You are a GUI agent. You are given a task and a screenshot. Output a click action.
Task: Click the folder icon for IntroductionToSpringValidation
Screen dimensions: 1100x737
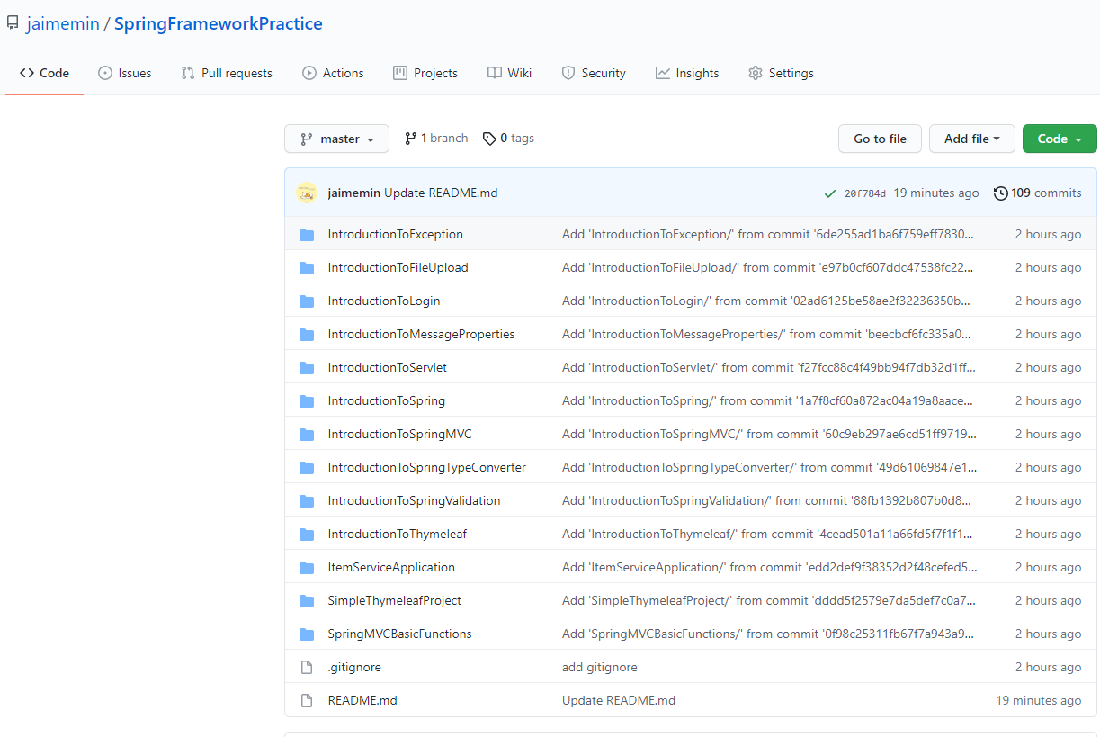(307, 501)
